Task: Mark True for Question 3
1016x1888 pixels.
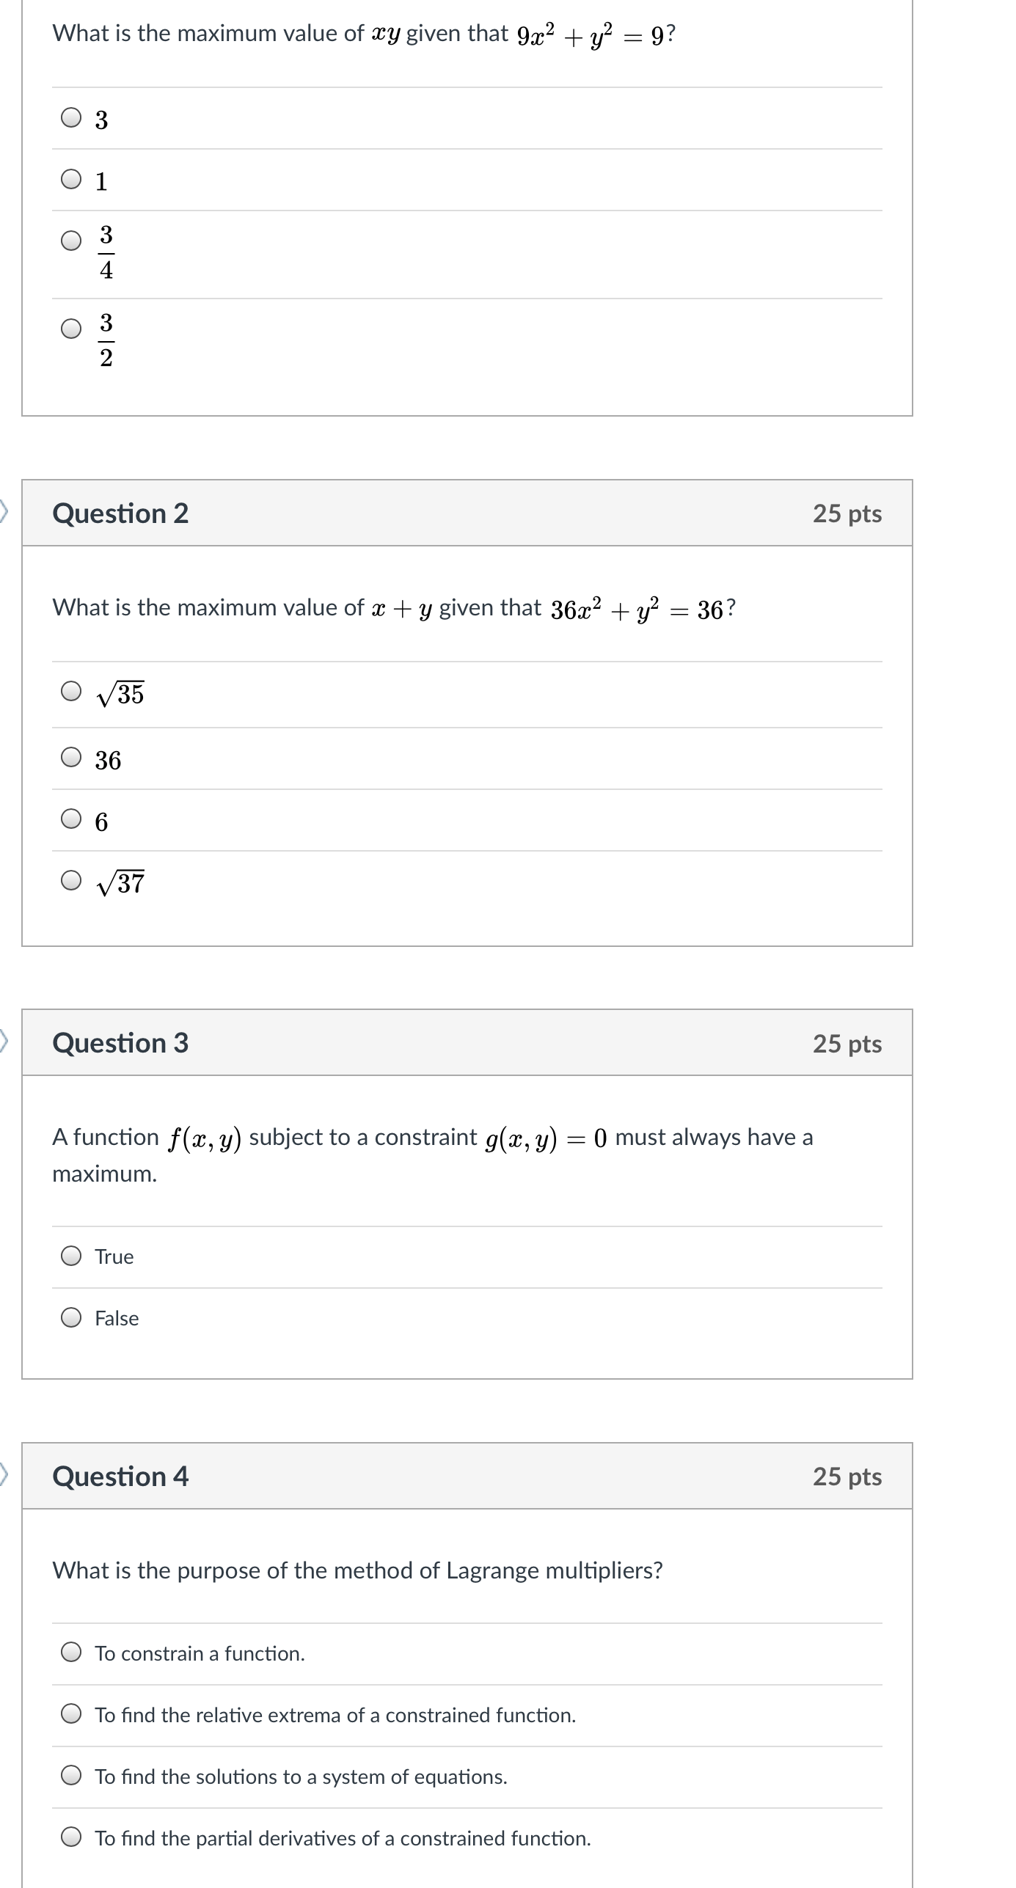Action: 71,1256
